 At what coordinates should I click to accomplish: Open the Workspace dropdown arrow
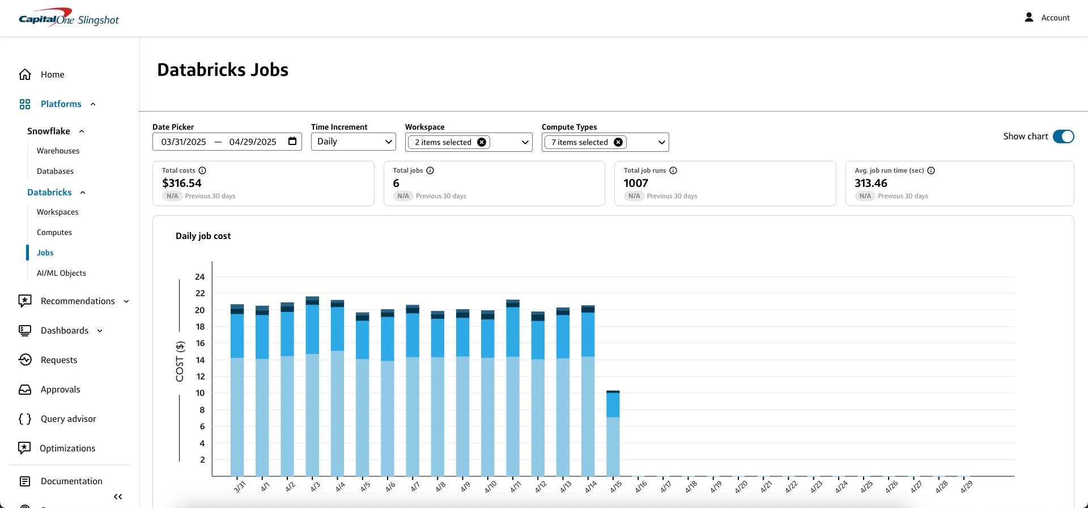[525, 142]
